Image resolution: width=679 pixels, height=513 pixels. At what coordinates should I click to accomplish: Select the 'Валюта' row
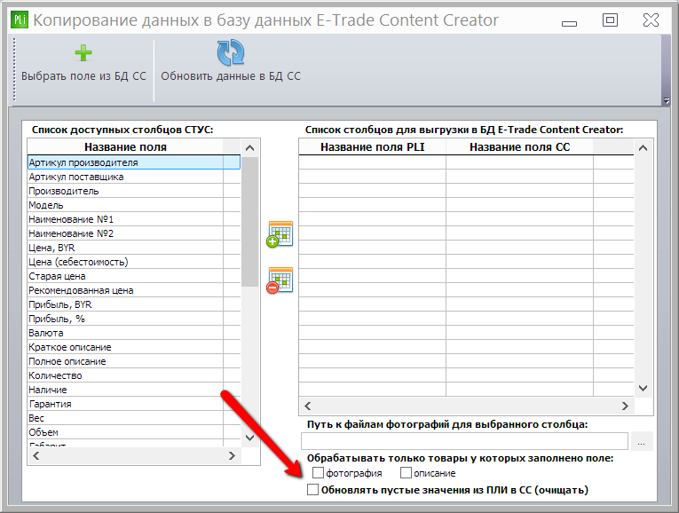tap(134, 333)
